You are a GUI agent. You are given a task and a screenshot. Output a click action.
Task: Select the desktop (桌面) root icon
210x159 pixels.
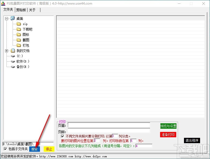(x=13, y=18)
